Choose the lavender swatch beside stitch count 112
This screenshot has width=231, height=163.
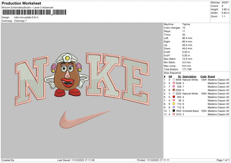[174, 107]
